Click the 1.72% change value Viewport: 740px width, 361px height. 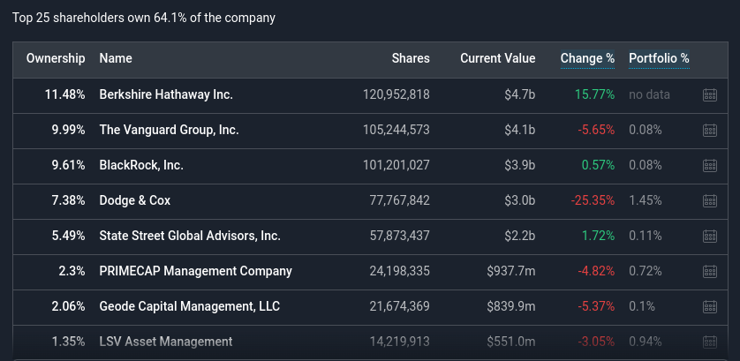598,236
